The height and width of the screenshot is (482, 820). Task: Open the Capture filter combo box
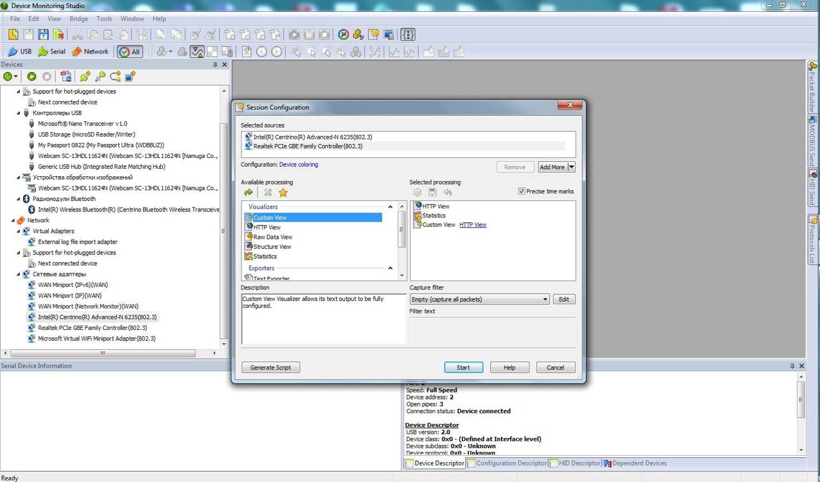click(479, 299)
